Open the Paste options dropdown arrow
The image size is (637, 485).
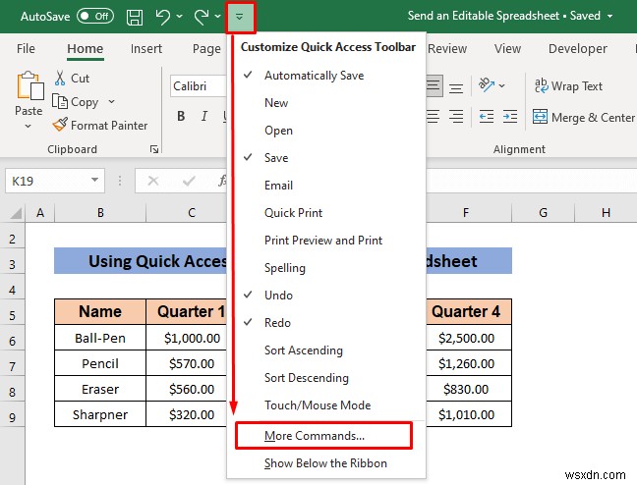(29, 127)
